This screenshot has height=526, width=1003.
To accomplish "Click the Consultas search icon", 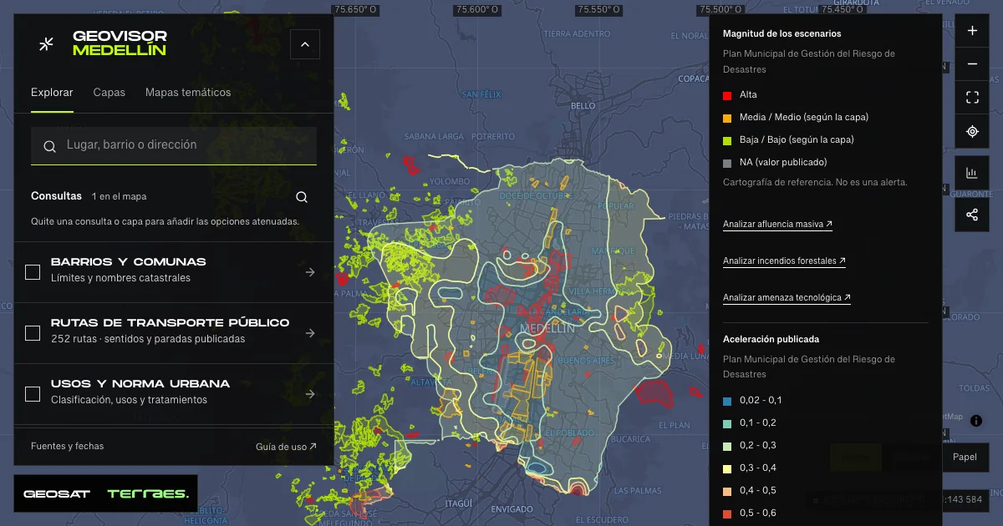I will (x=302, y=197).
